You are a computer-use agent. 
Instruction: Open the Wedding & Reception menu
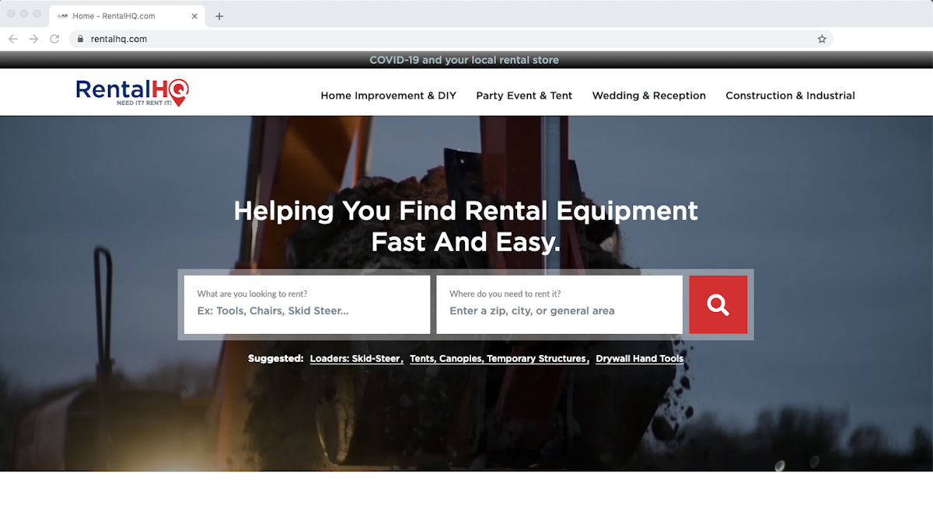point(649,96)
